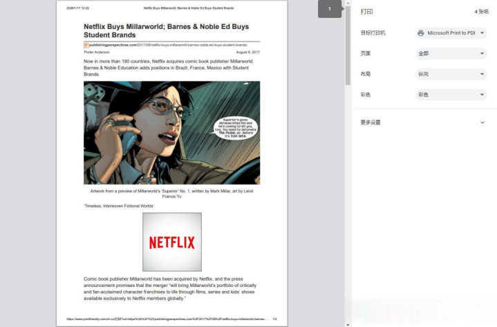497x327 pixels.
Task: Click the preview scrollbar down arrow
Action: [348, 324]
